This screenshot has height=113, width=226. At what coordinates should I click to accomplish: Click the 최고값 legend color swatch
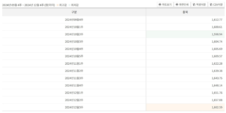pyautogui.click(x=58, y=5)
